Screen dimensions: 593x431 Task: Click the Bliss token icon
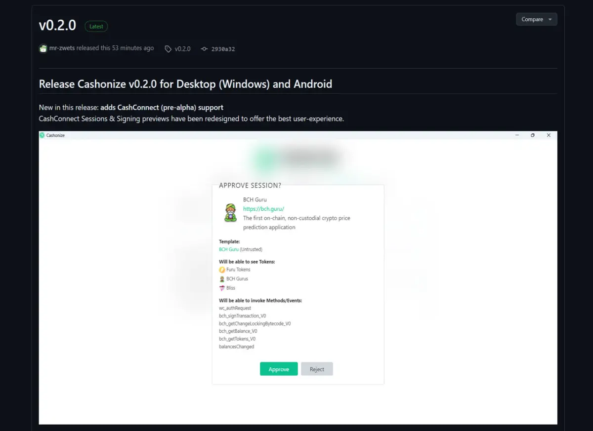point(222,288)
